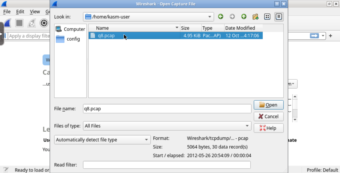This screenshot has height=173, width=340.
Task: Select Computer in the sidebar
Action: 70,29
